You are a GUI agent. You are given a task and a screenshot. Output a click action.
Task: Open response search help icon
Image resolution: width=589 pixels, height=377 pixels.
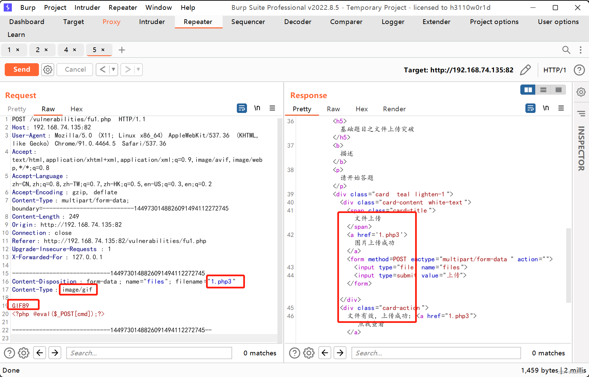point(295,353)
